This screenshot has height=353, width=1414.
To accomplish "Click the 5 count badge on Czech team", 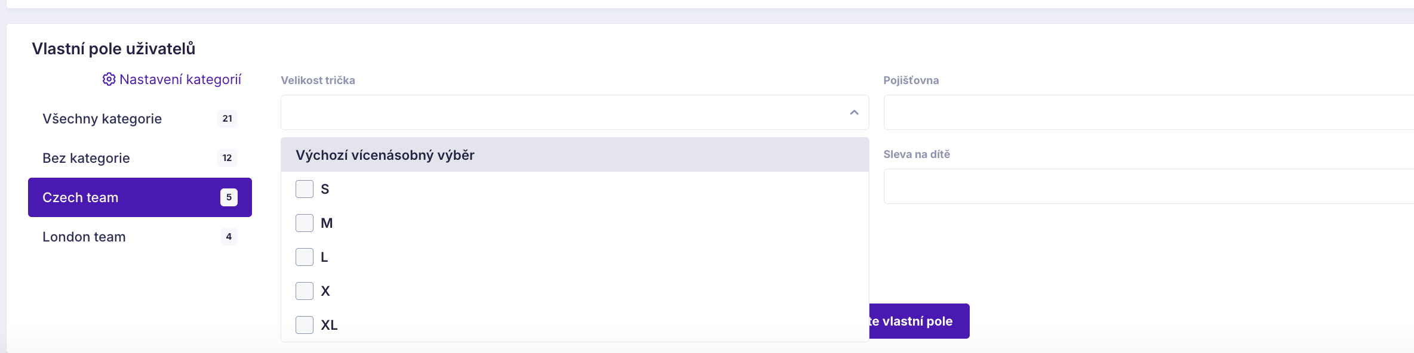I will click(229, 197).
